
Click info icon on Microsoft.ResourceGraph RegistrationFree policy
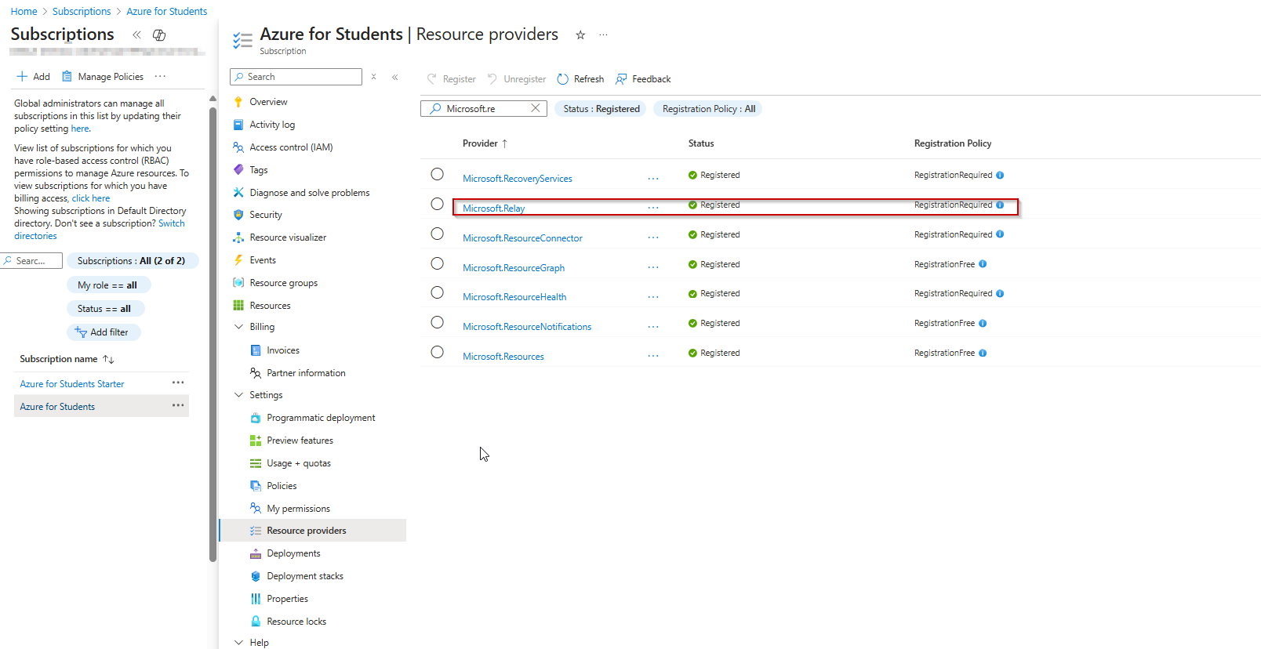tap(983, 264)
